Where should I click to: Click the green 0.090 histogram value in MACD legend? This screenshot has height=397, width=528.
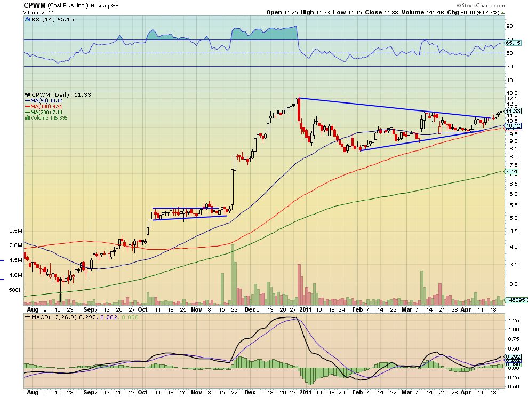point(130,317)
